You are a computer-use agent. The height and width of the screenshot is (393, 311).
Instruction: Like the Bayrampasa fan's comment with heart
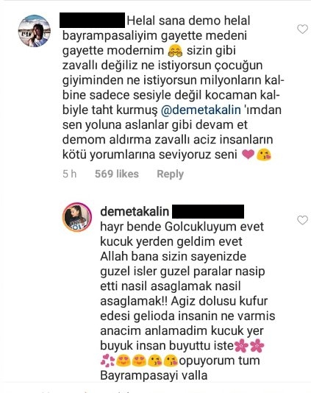tap(302, 29)
